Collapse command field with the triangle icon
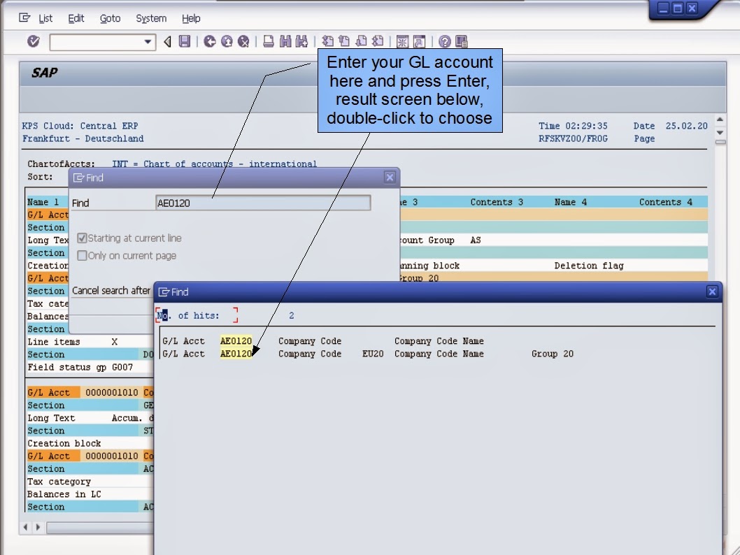Viewport: 740px width, 555px height. [x=168, y=41]
